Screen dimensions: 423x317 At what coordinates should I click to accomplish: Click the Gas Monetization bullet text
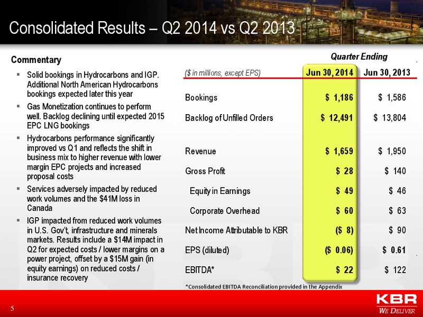[x=96, y=116]
